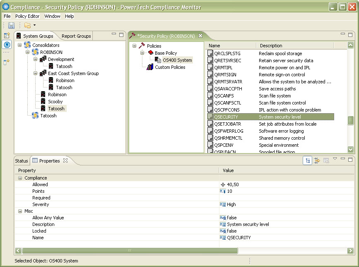Click the Allowed value 40,50
This screenshot has width=359, height=267.
coord(233,184)
